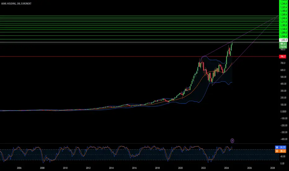Image resolution: width=289 pixels, height=171 pixels.
Task: Click the 1,269.4 green price label
Action: [283, 14]
